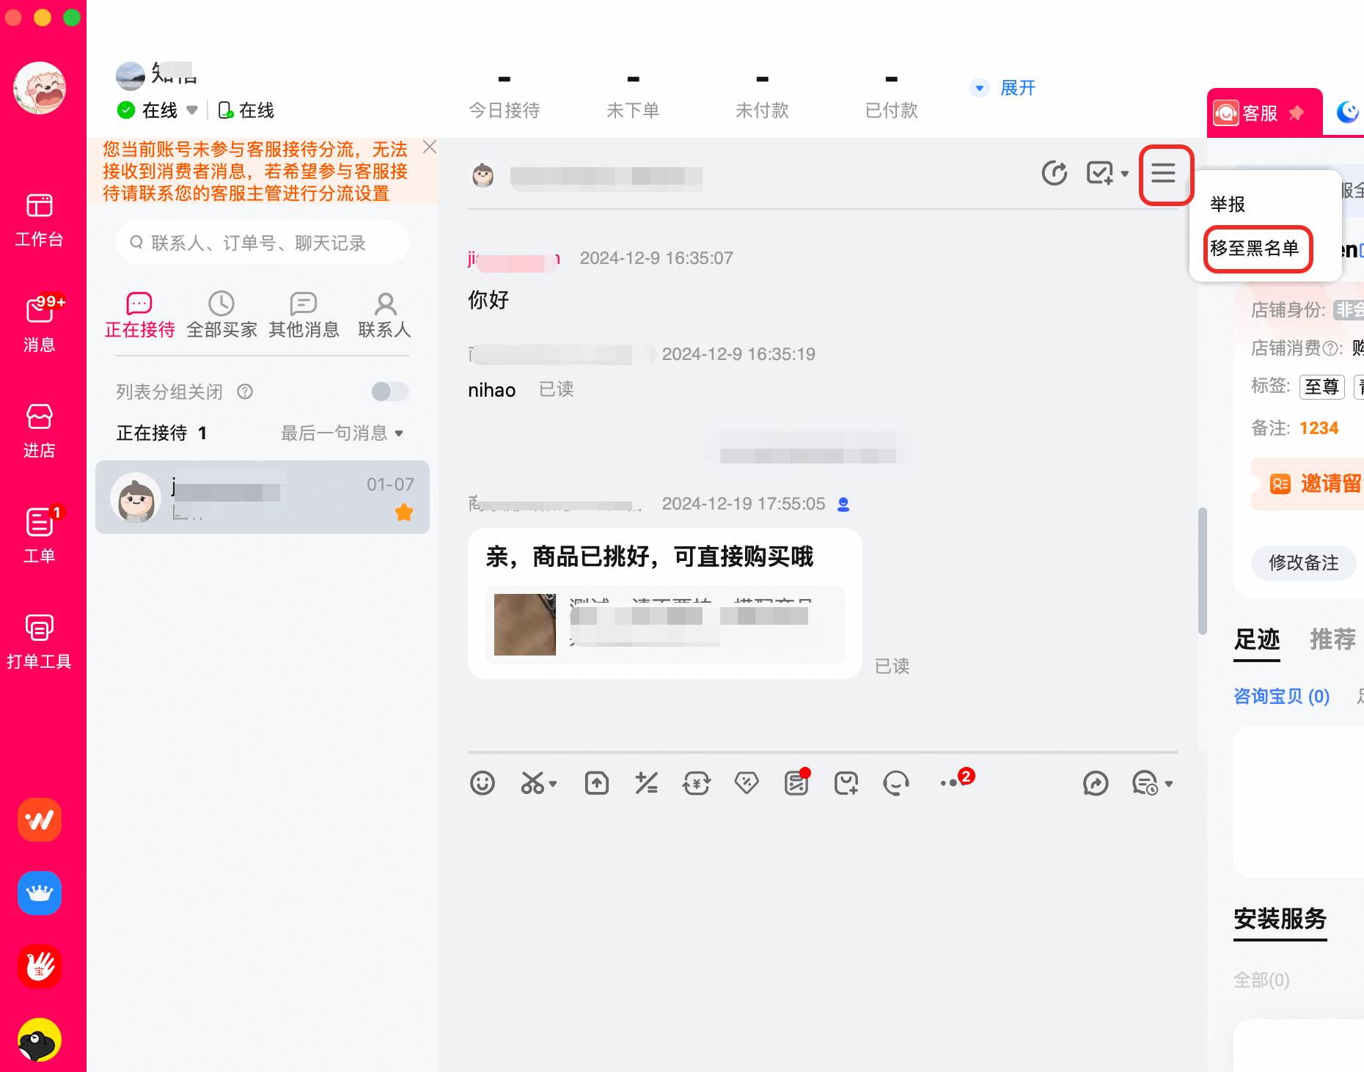1364x1072 pixels.
Task: Click the coupon tag icon in toolbar
Action: tap(747, 783)
